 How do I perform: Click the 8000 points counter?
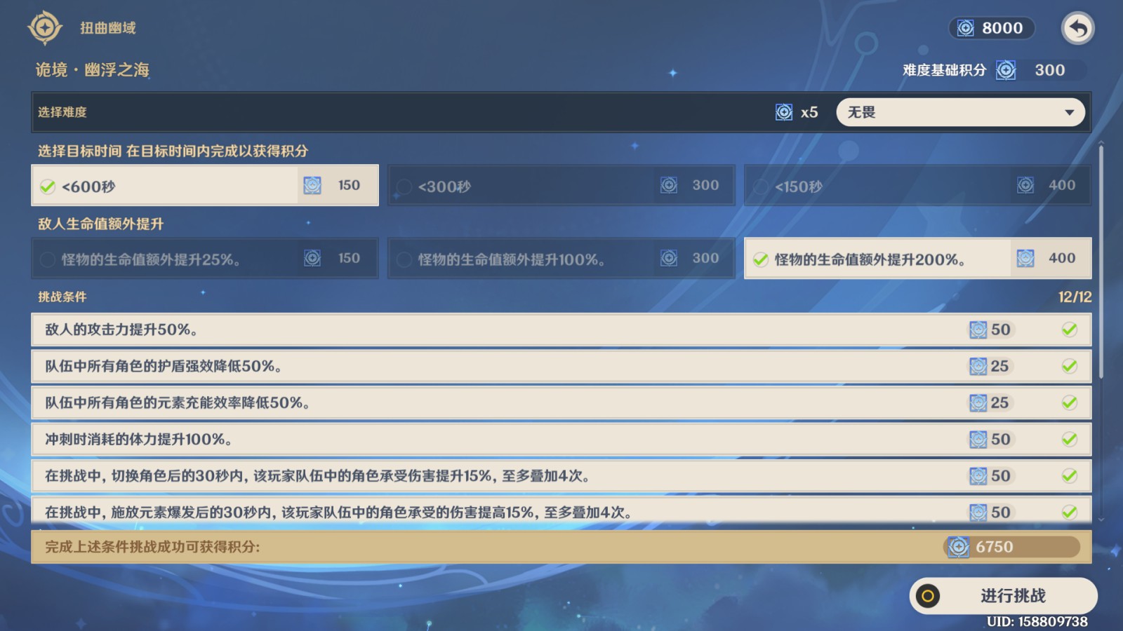pos(992,28)
